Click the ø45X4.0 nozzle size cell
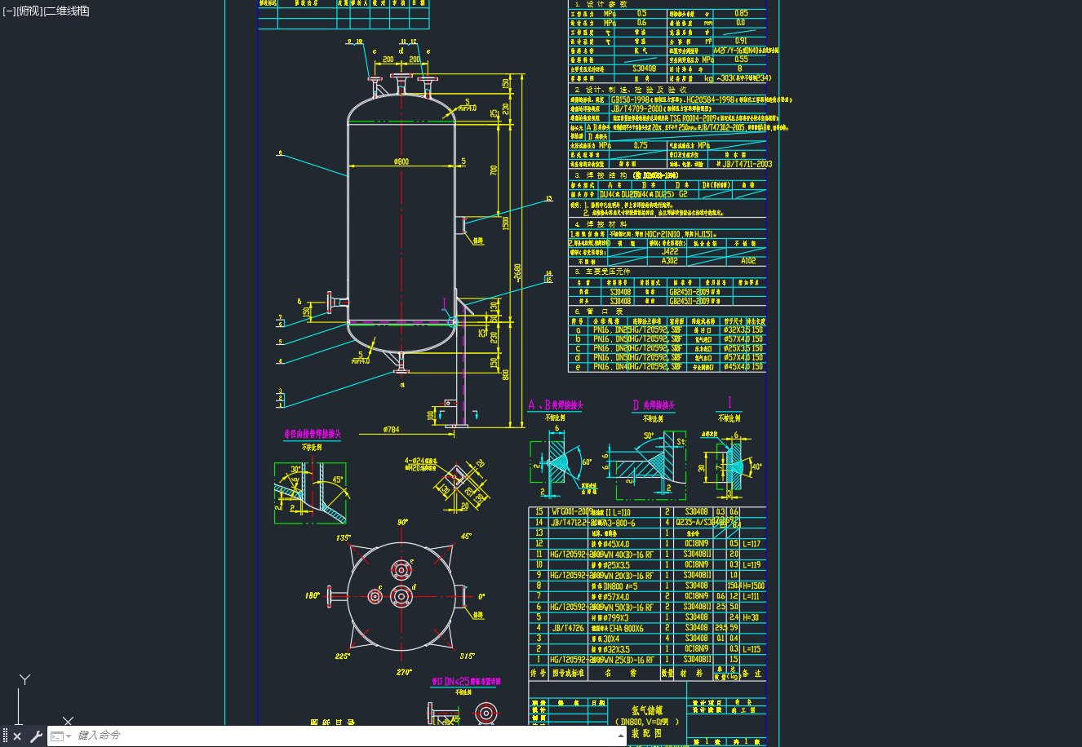This screenshot has height=747, width=1082. pos(737,367)
